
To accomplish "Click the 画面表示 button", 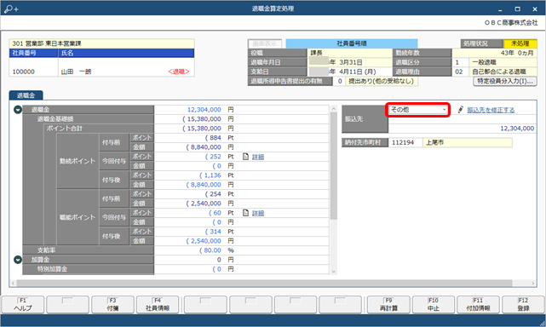I will pos(265,43).
